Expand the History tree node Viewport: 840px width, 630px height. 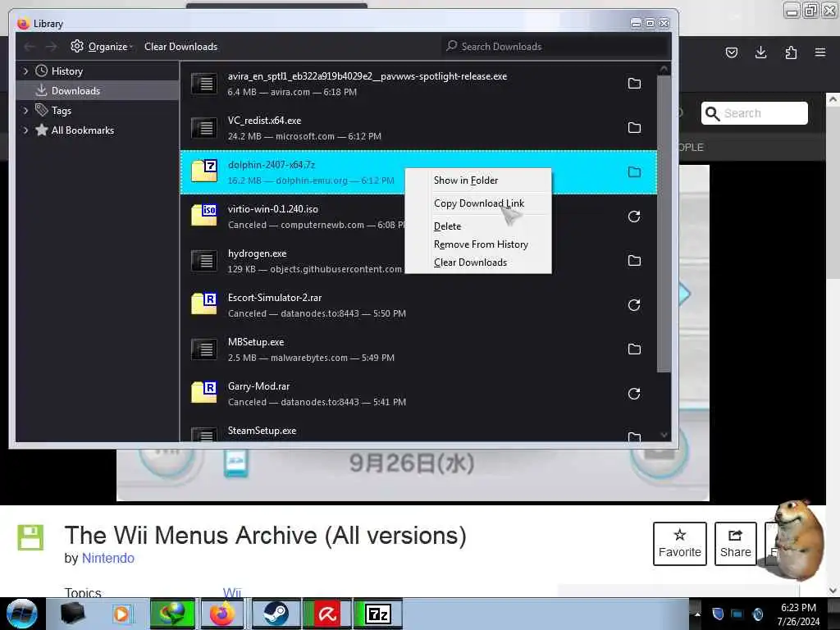point(25,71)
